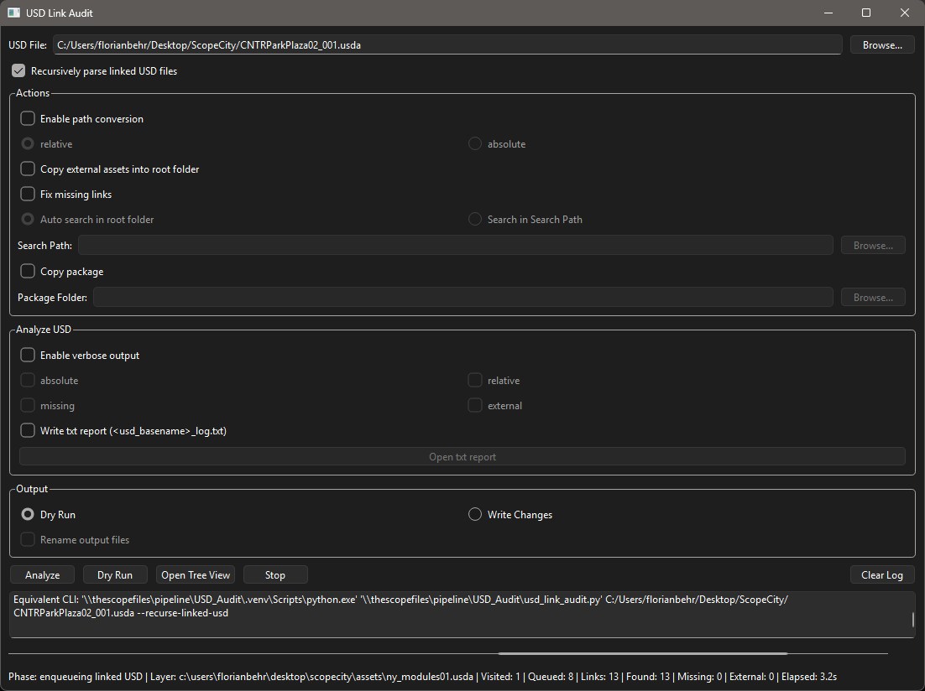The width and height of the screenshot is (925, 691).
Task: Click 'Visited: 1' status entry
Action: [500, 676]
